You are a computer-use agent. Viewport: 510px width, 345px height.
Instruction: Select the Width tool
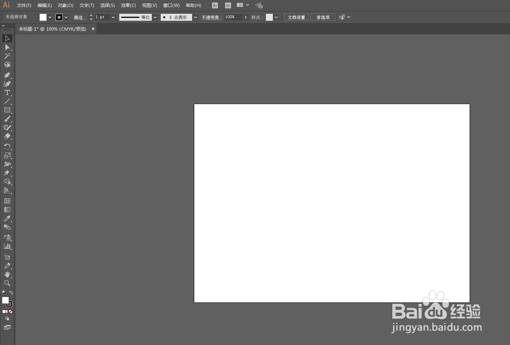(7, 164)
